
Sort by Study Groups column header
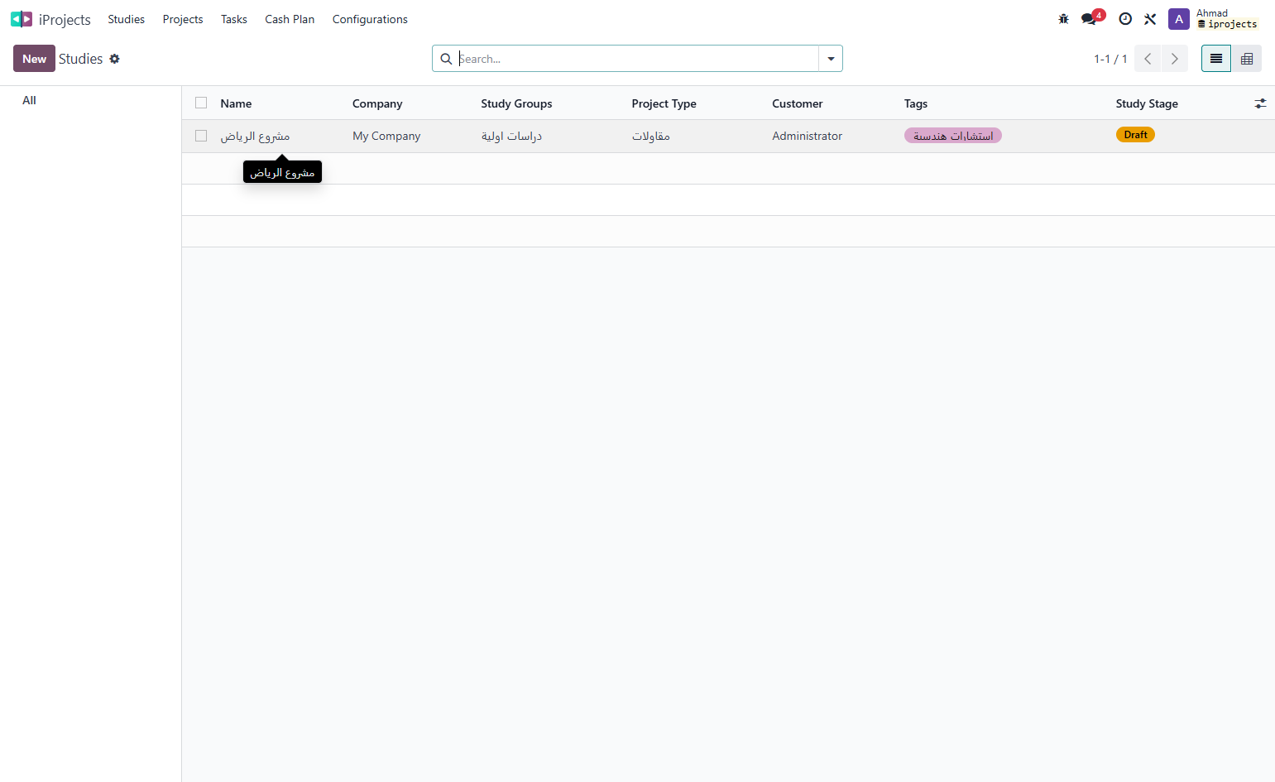pyautogui.click(x=516, y=103)
